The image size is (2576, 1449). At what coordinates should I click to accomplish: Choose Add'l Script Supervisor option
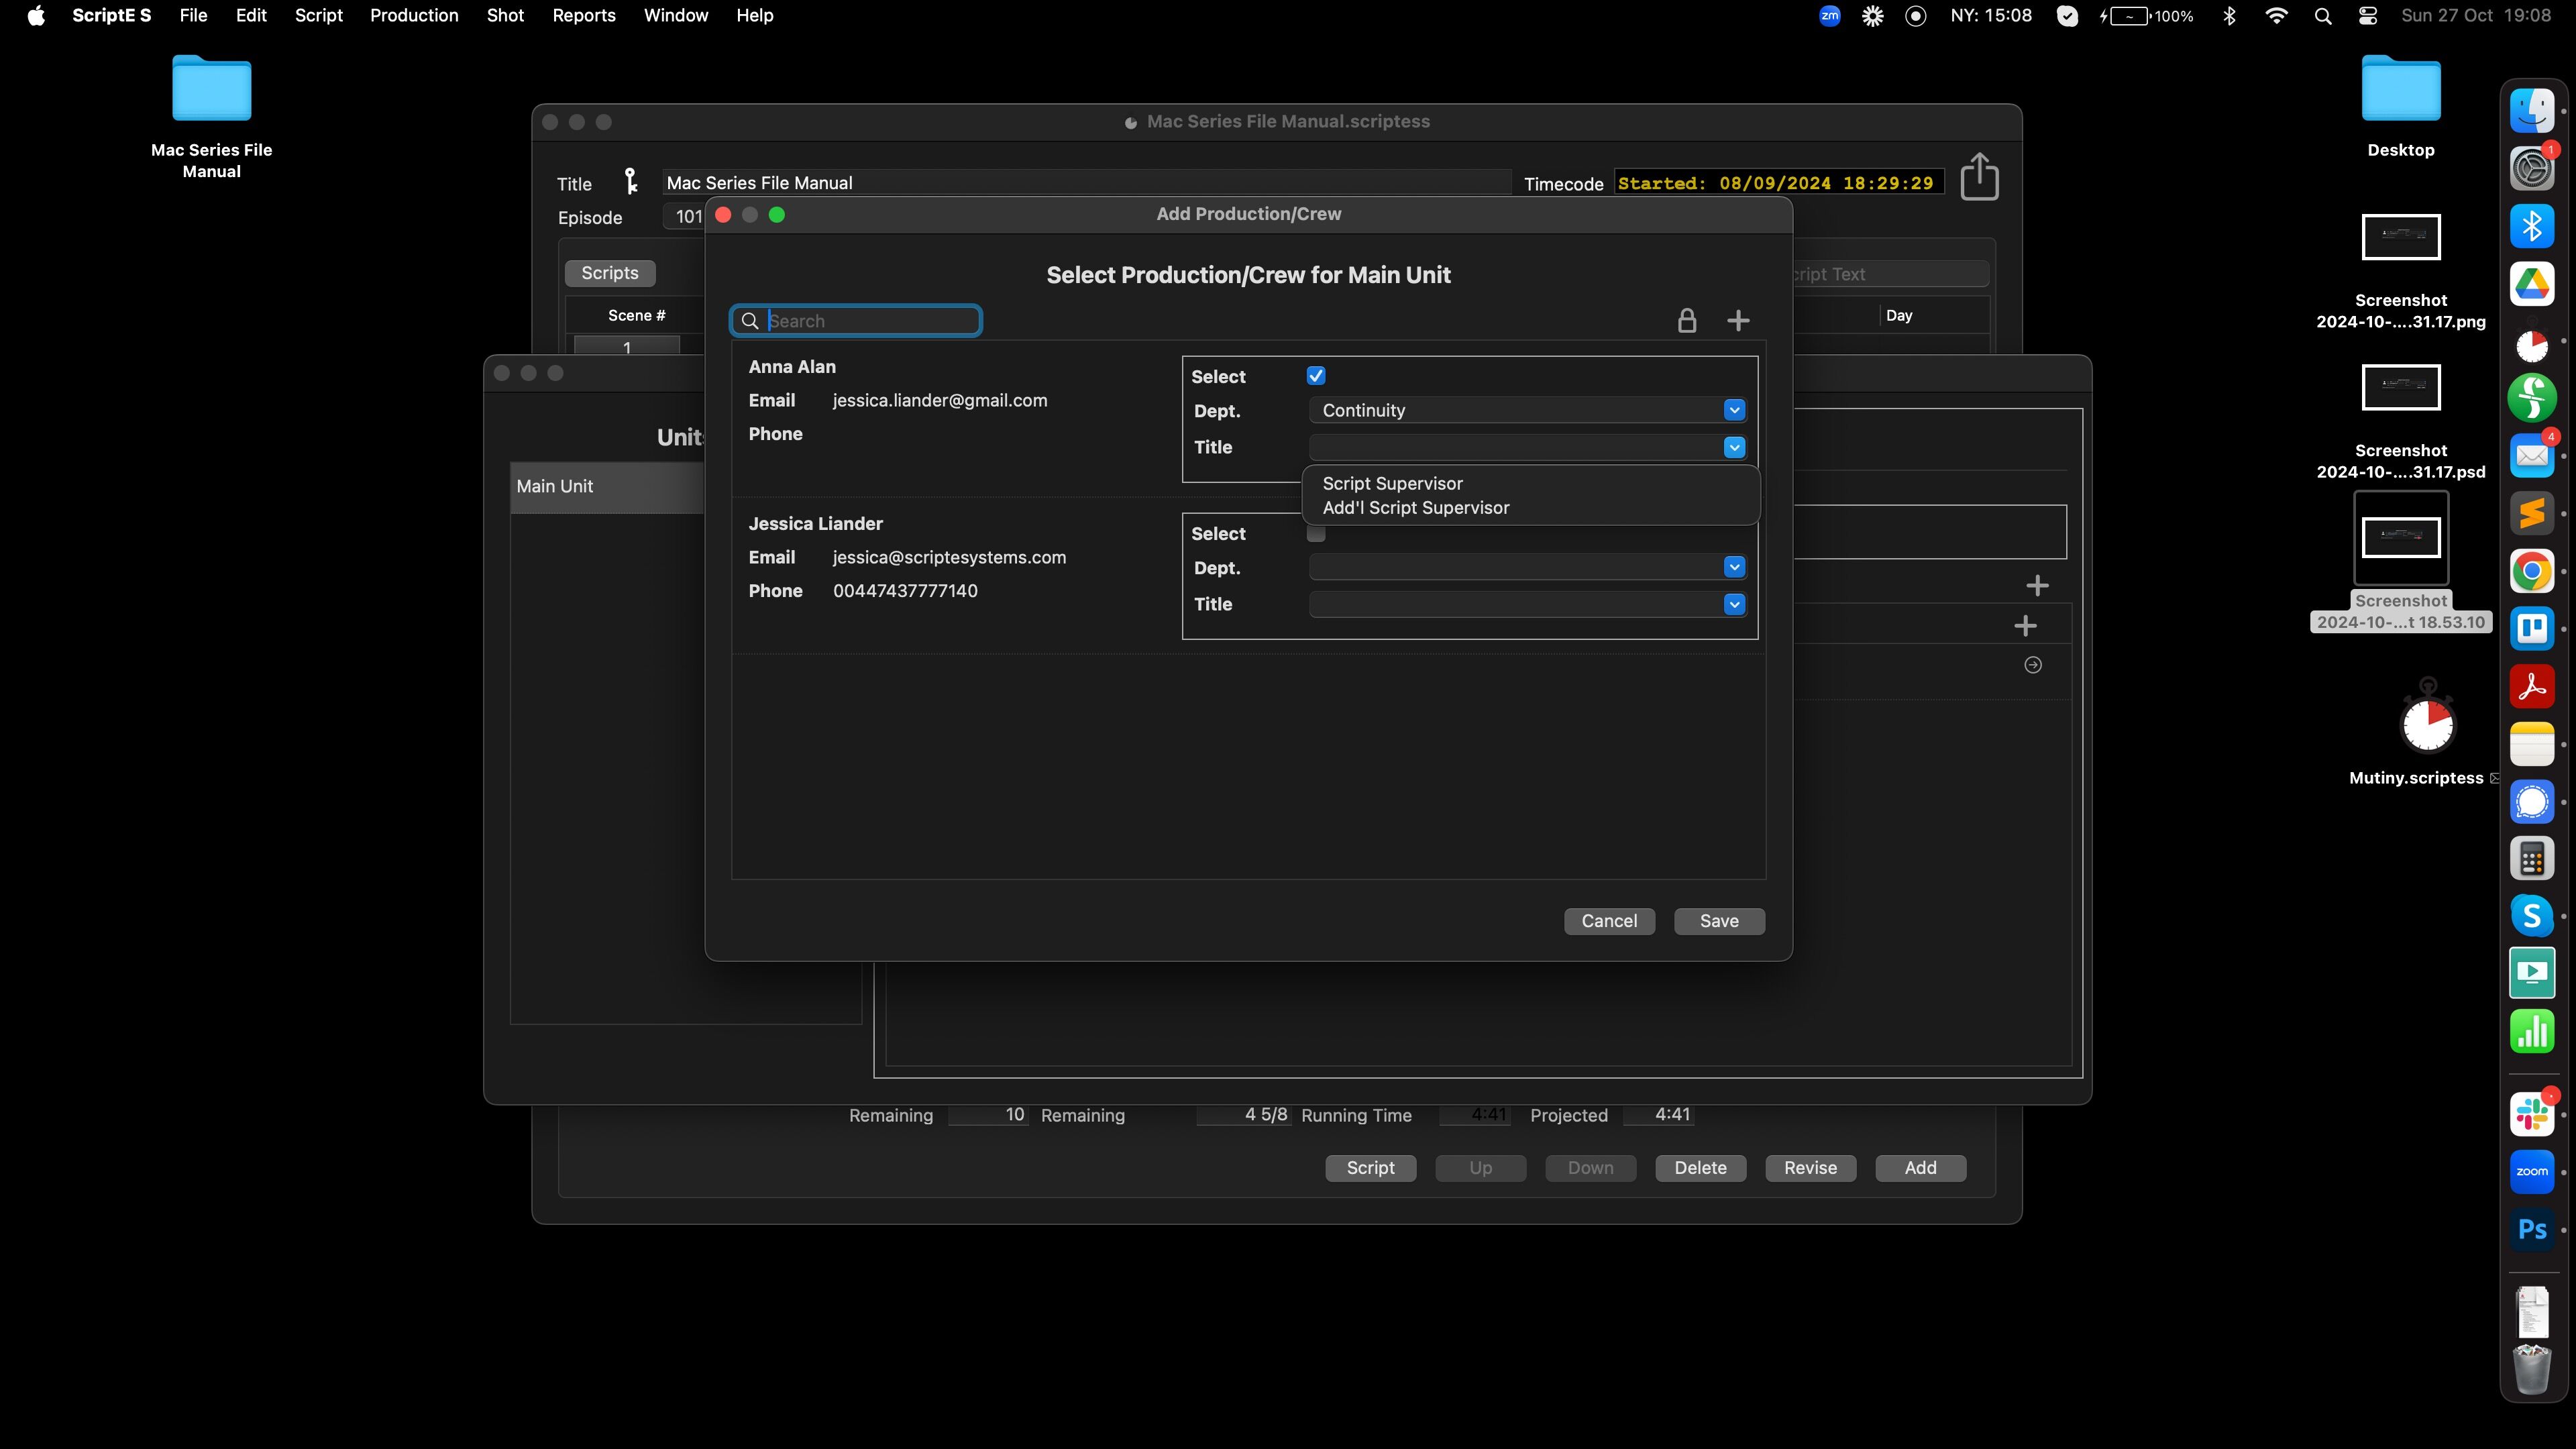pyautogui.click(x=1415, y=508)
